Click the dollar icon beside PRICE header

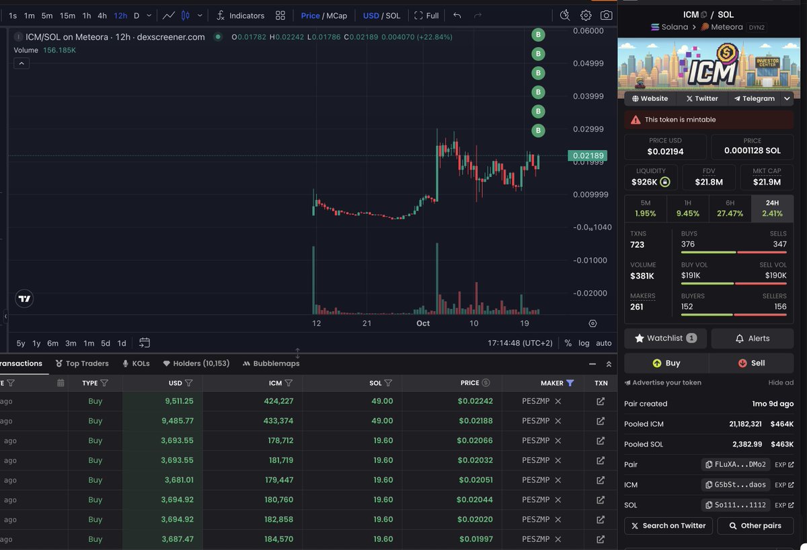click(x=486, y=383)
